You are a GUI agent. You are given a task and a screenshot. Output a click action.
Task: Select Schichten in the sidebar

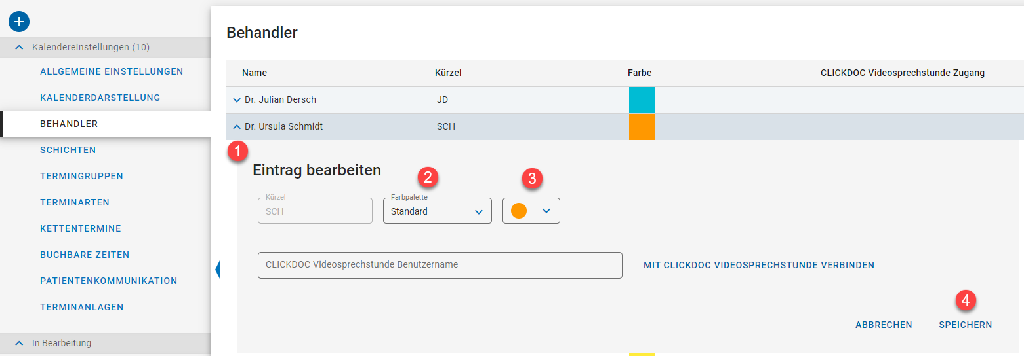tap(68, 150)
